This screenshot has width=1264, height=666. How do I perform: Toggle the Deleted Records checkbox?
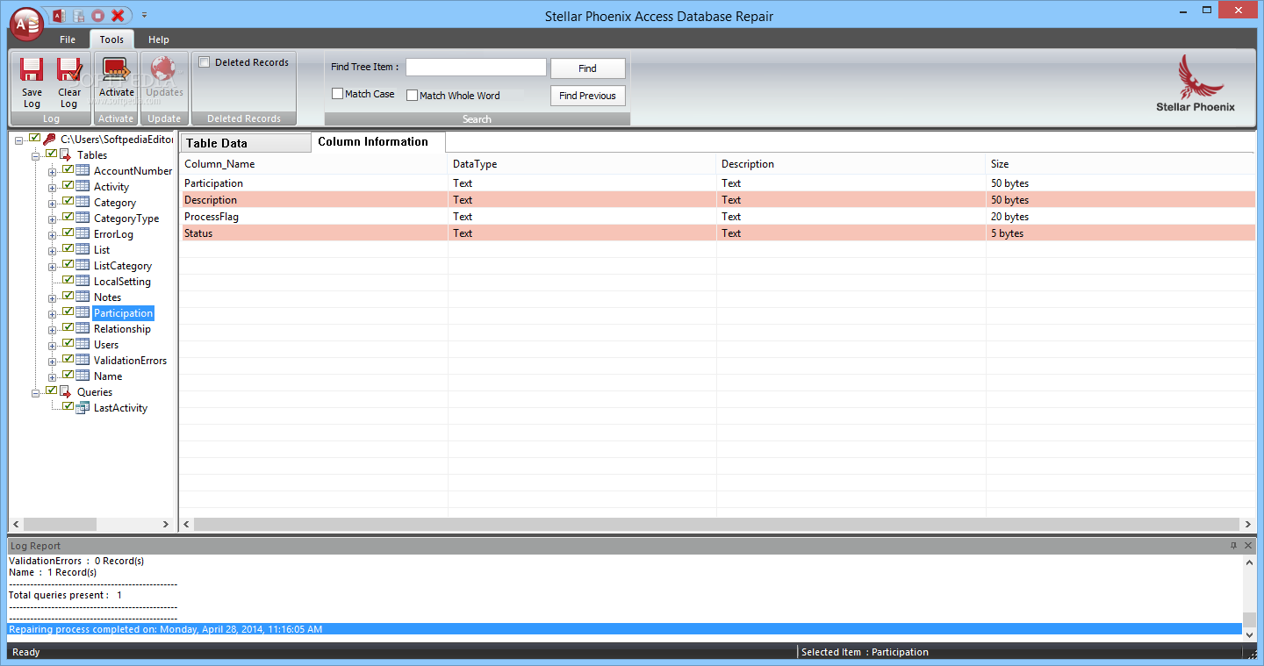(205, 62)
